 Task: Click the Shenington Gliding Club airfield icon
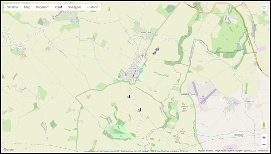[x=203, y=96]
